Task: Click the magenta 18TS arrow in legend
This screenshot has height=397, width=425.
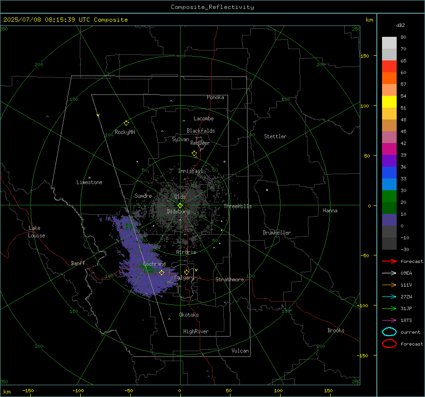Action: pyautogui.click(x=389, y=321)
